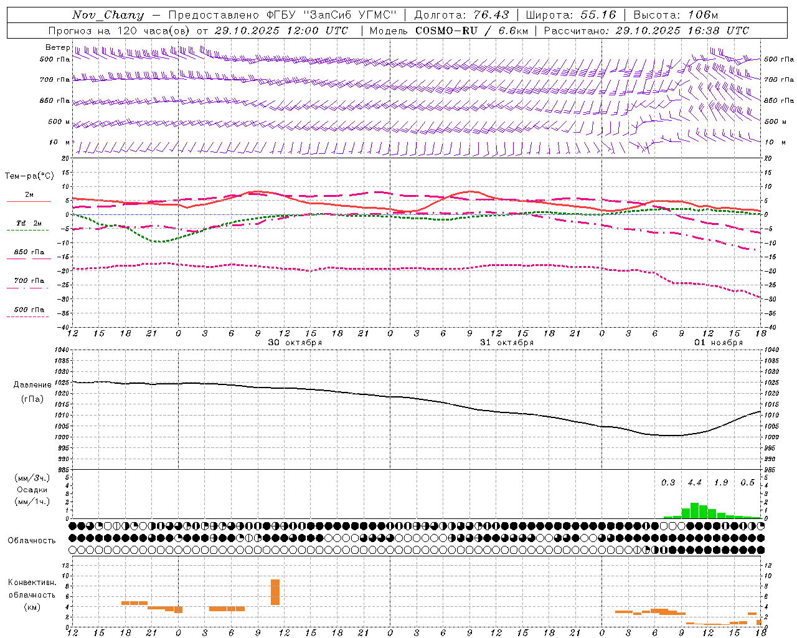Click the '01 ноября' date label

[x=719, y=343]
